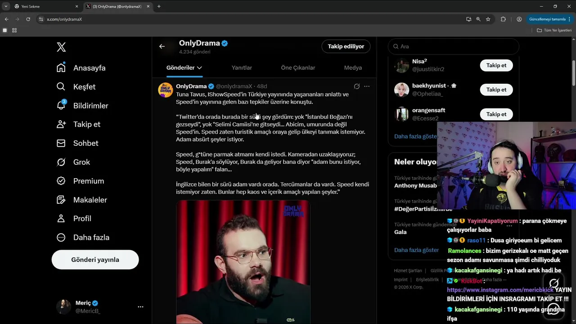Open Chrome three-dot menu
The image size is (576, 324).
(x=570, y=19)
